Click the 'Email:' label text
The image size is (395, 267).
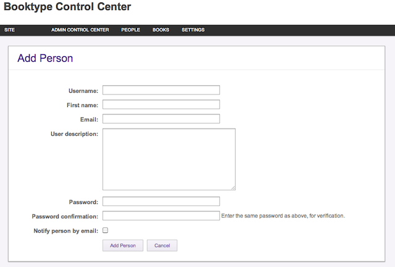point(89,120)
